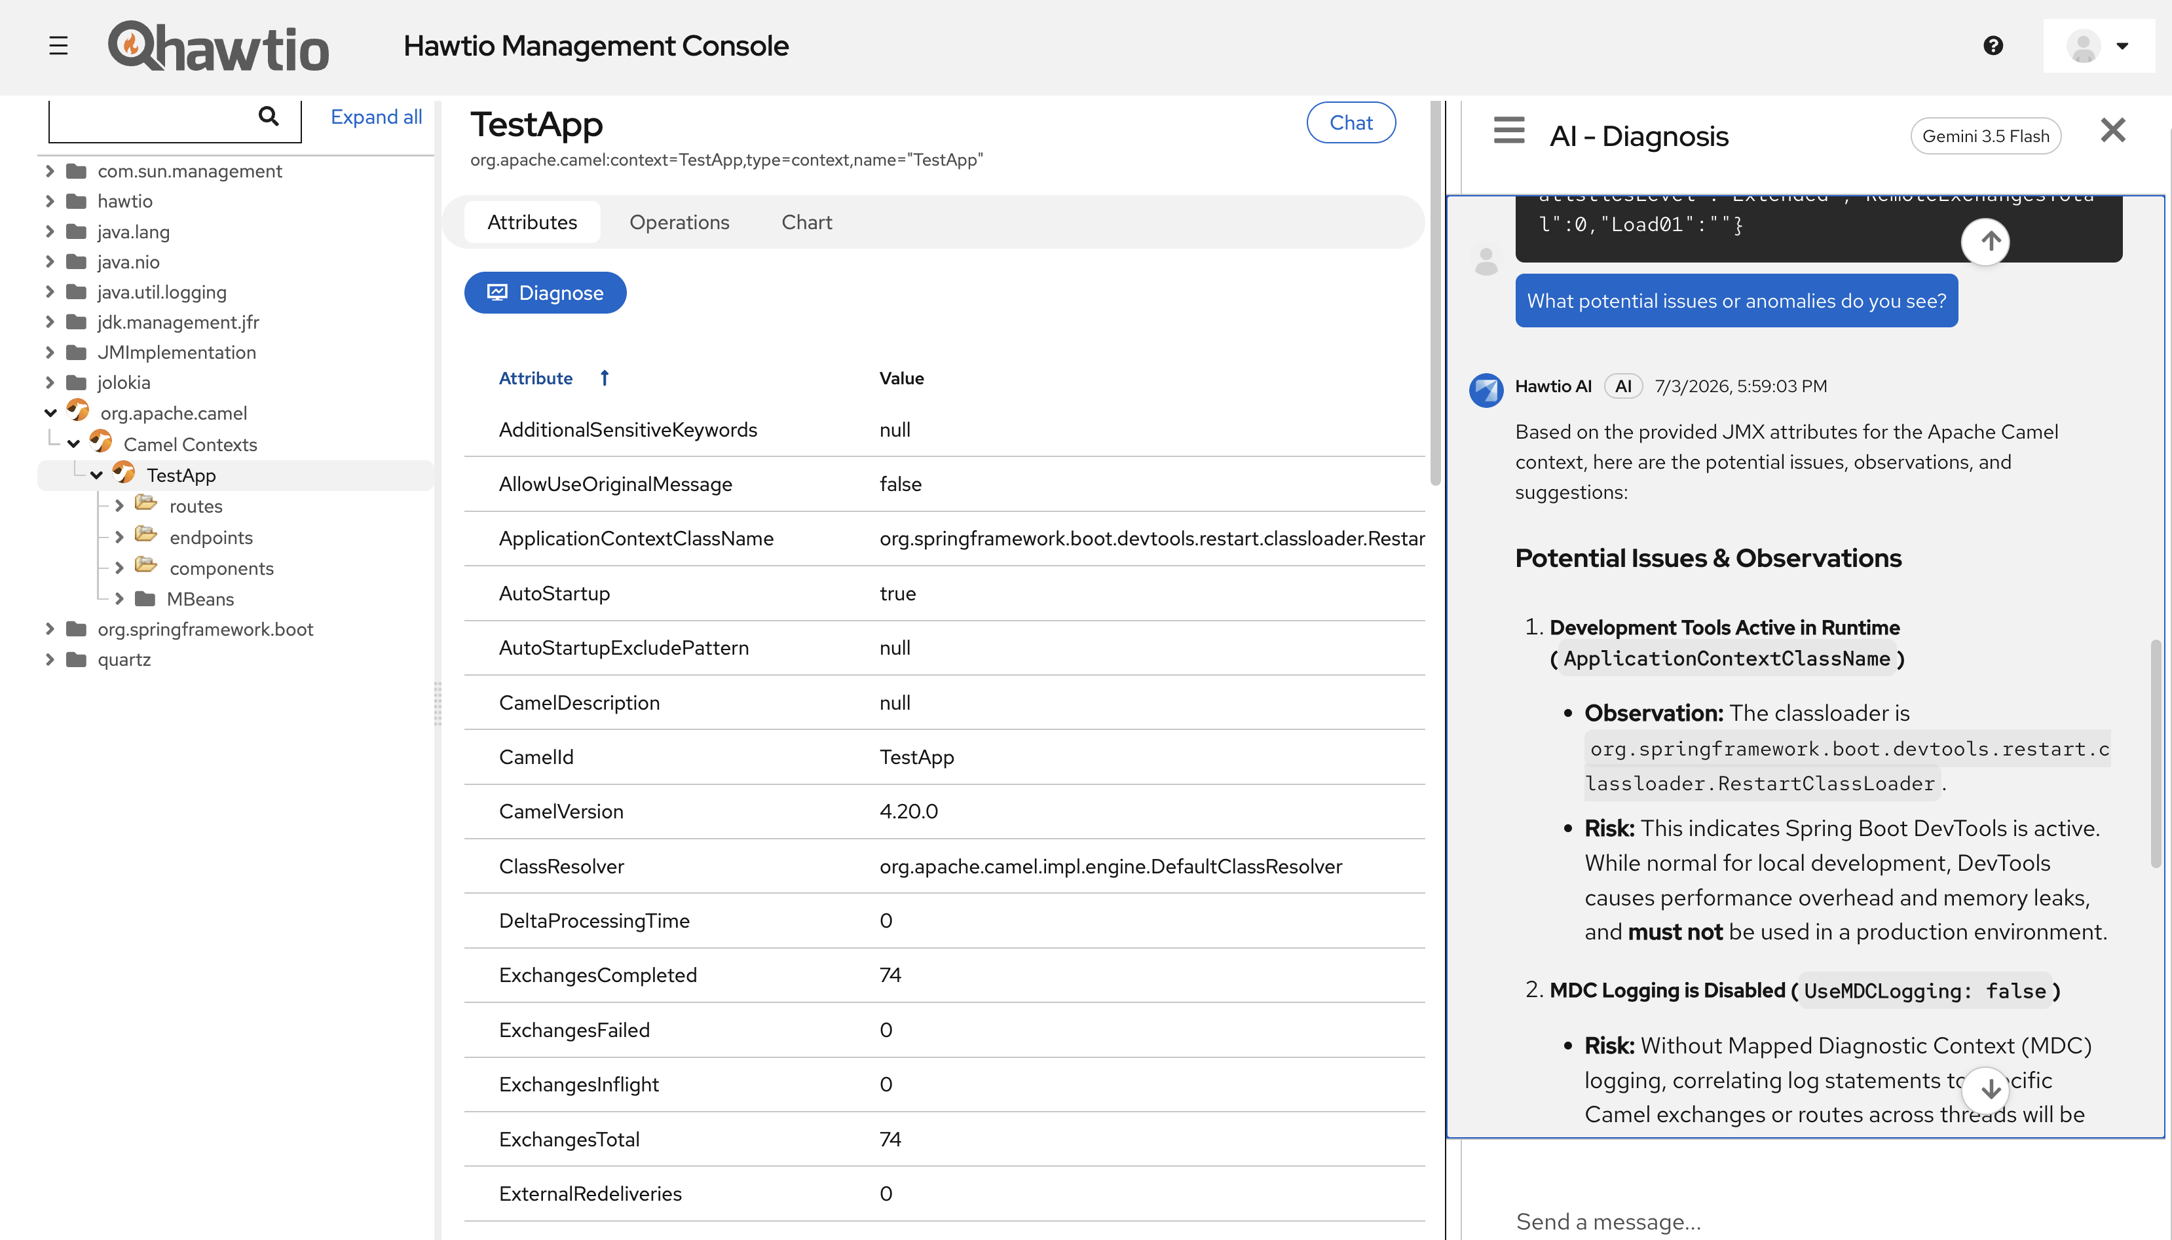Image resolution: width=2172 pixels, height=1240 pixels.
Task: Click the Attribute sort ascending arrow
Action: (x=604, y=377)
